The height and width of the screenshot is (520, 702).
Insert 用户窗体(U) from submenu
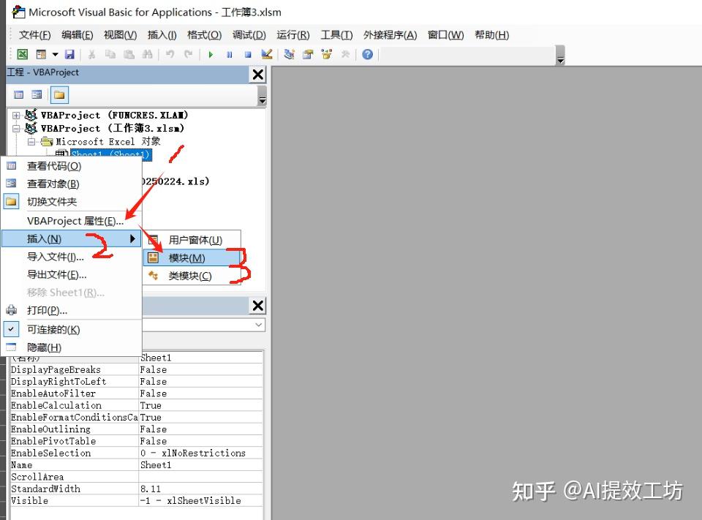click(x=192, y=240)
